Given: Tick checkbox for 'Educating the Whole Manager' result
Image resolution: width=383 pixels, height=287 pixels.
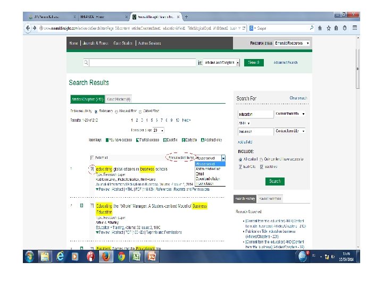Looking at the screenshot, I should (92, 206).
